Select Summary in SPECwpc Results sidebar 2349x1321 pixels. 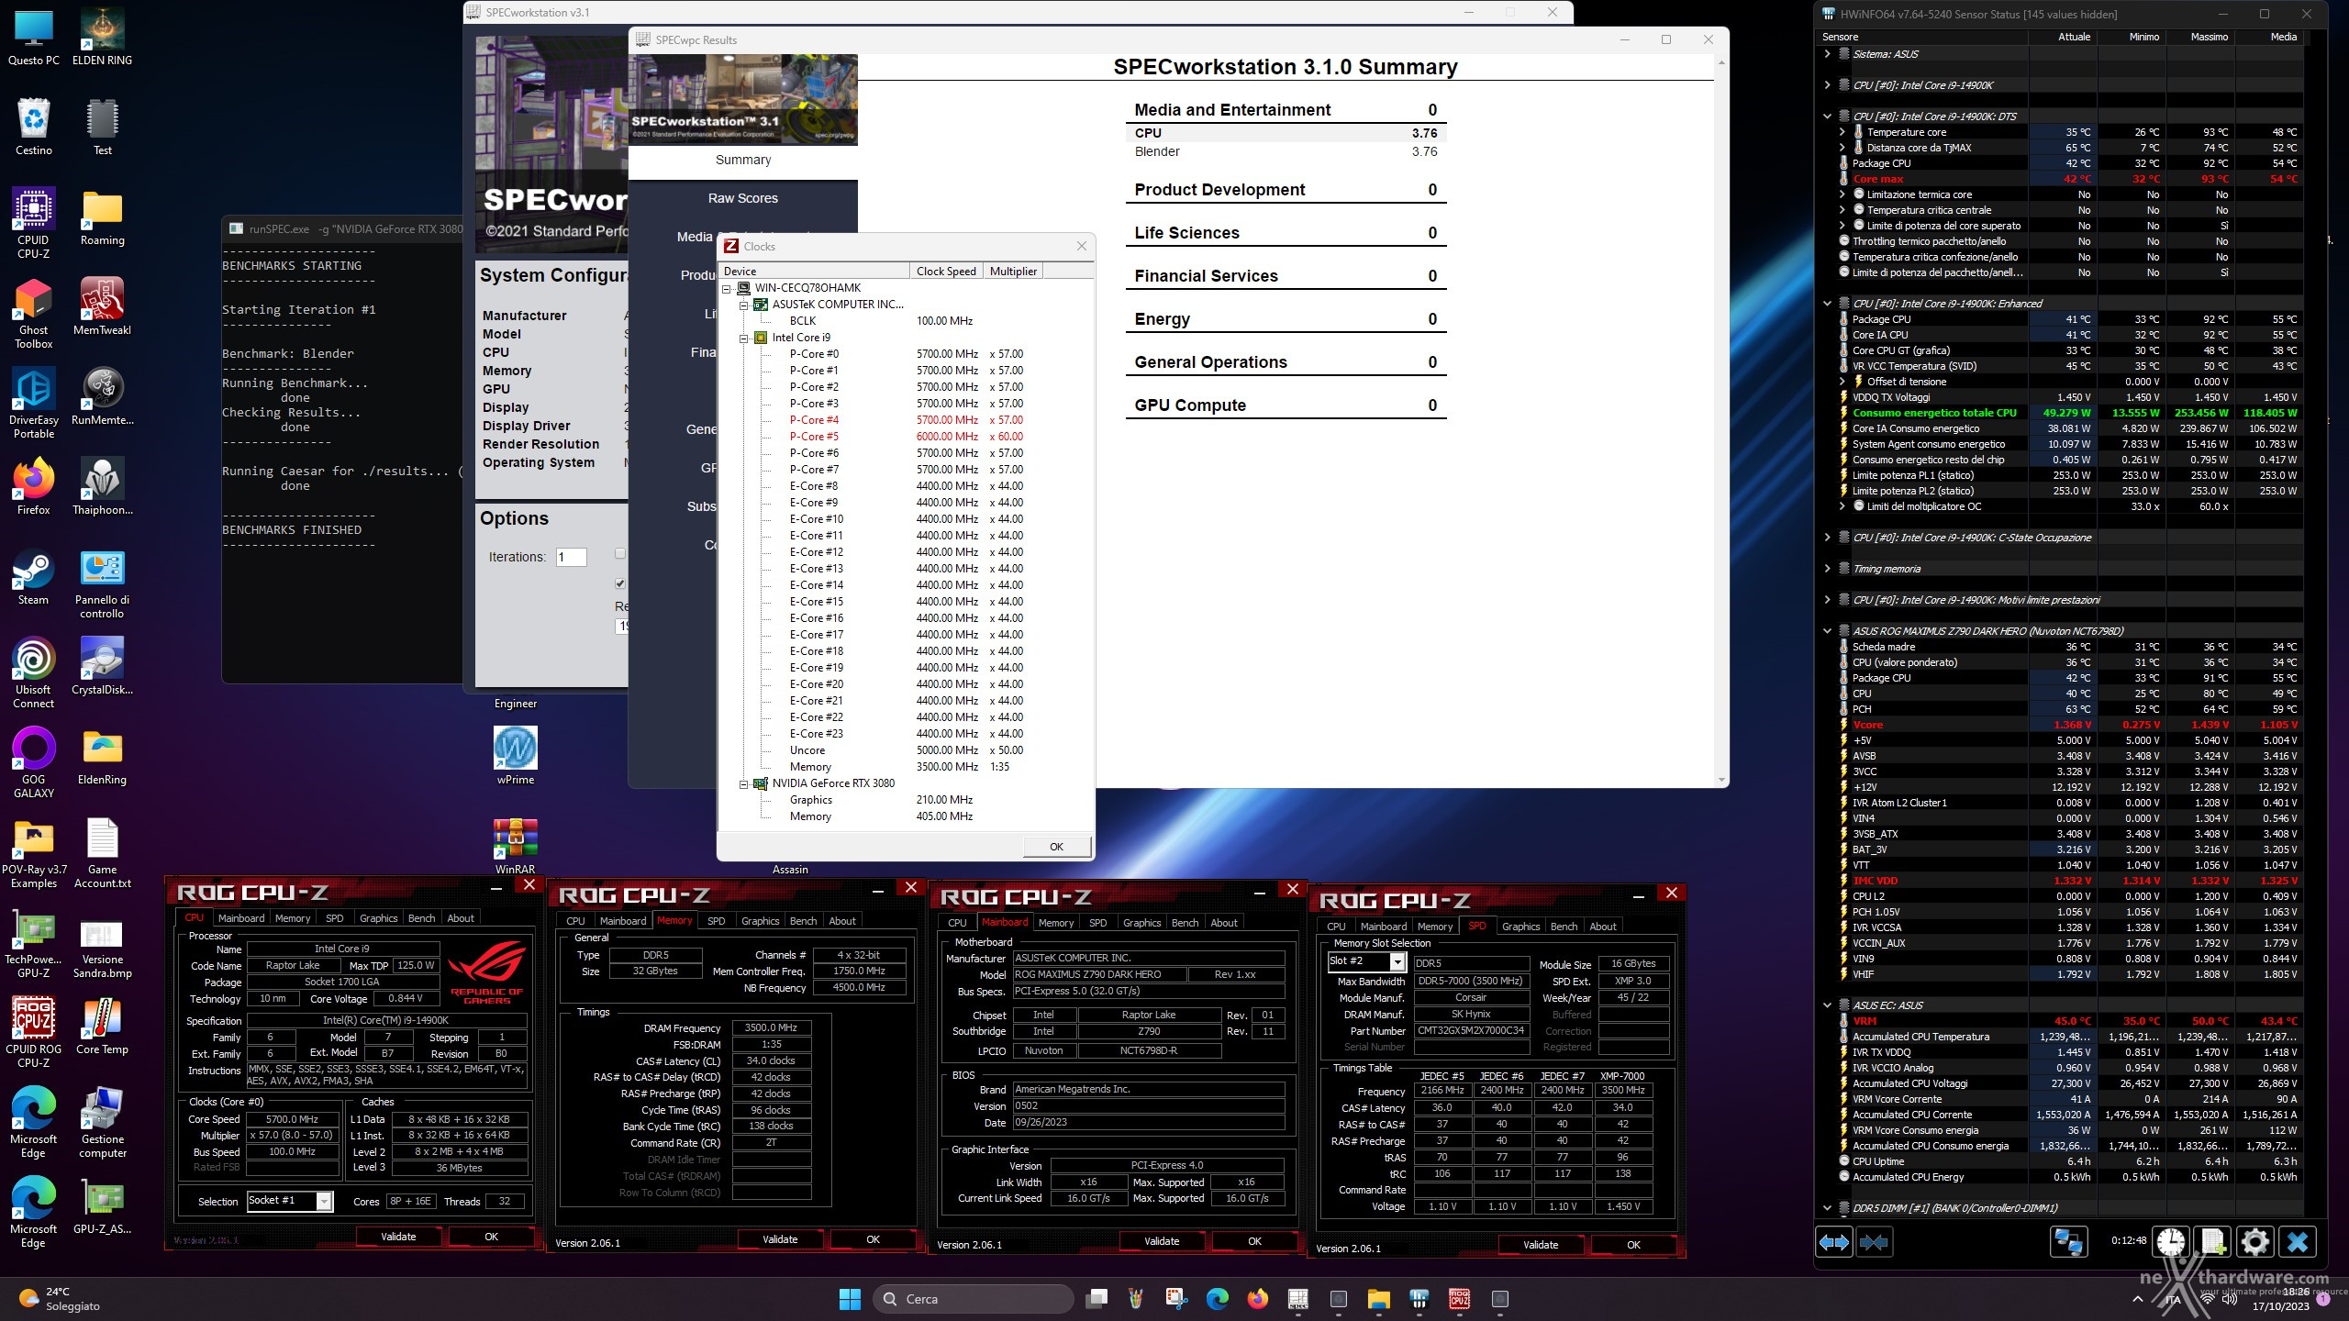coord(742,160)
